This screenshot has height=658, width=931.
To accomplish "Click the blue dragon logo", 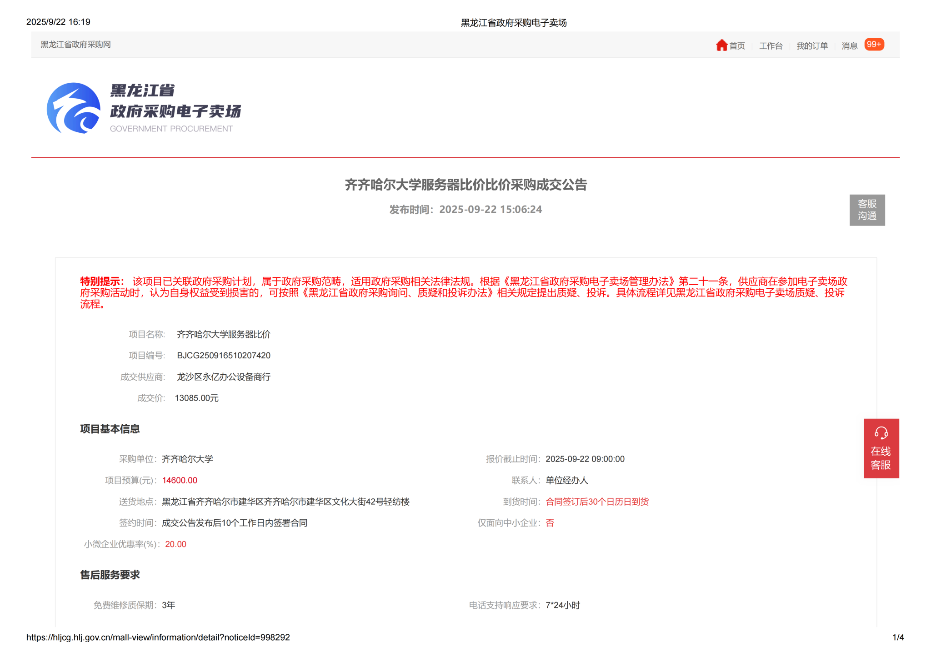I will tap(74, 108).
